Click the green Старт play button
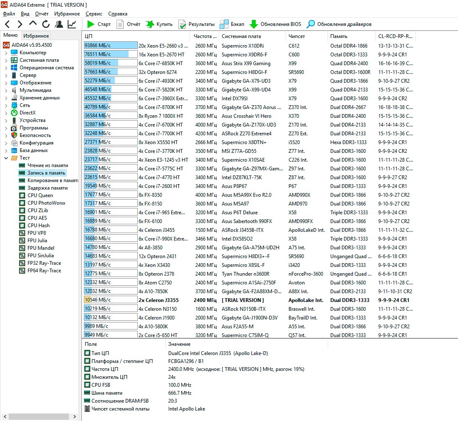The width and height of the screenshot is (458, 421). (99, 24)
